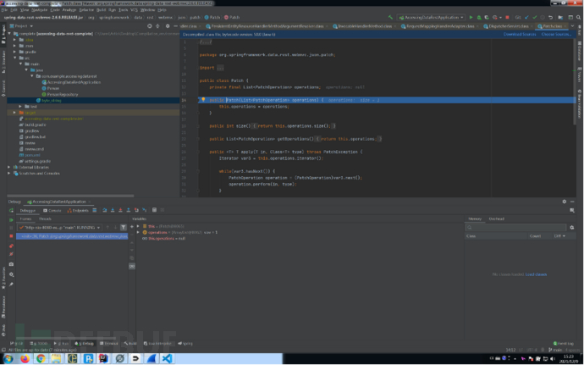Image resolution: width=584 pixels, height=365 pixels.
Task: Click the Git update project blue arrow icon
Action: click(526, 17)
